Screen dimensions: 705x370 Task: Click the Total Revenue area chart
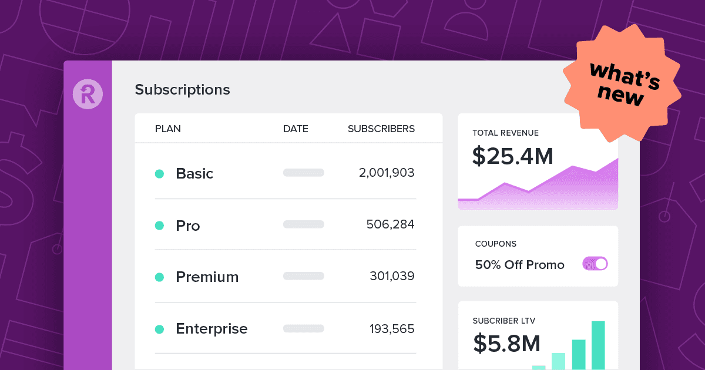[538, 184]
